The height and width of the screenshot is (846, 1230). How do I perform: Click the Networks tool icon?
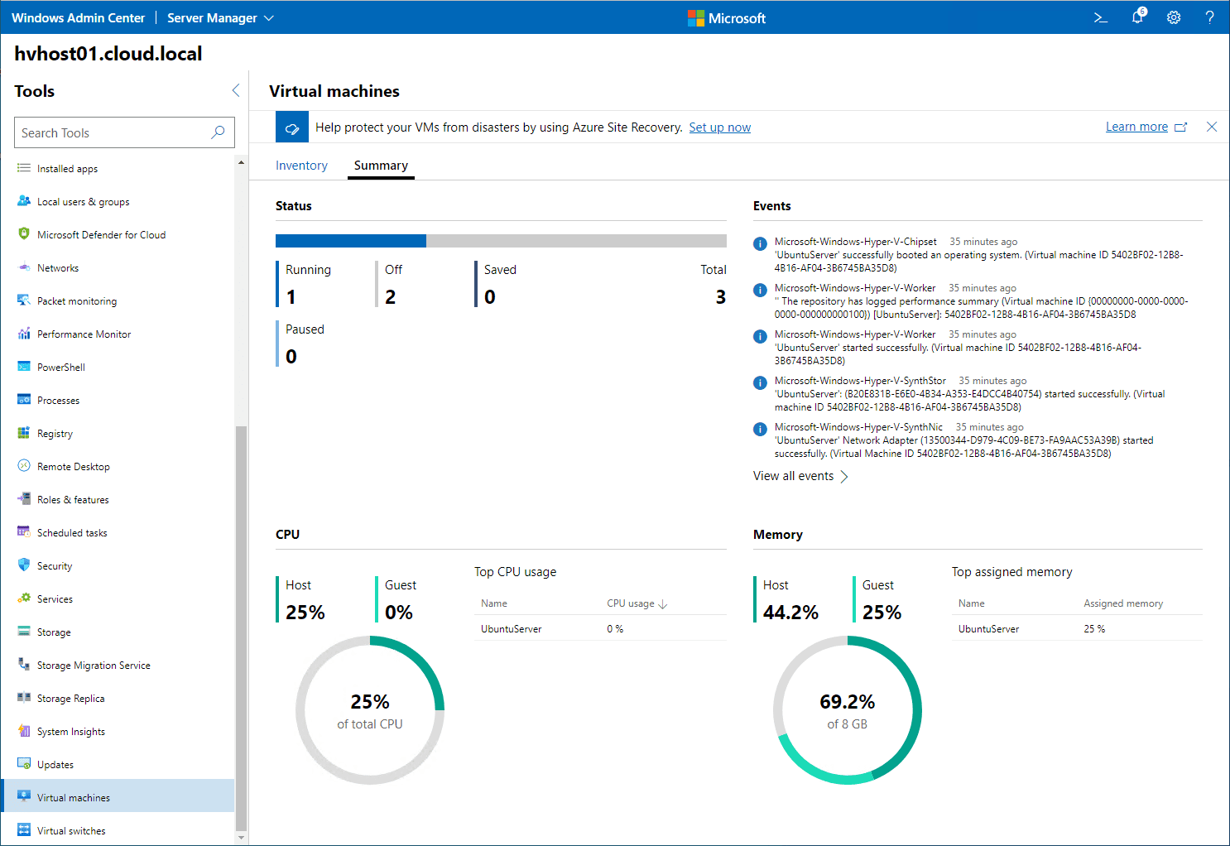click(x=24, y=267)
